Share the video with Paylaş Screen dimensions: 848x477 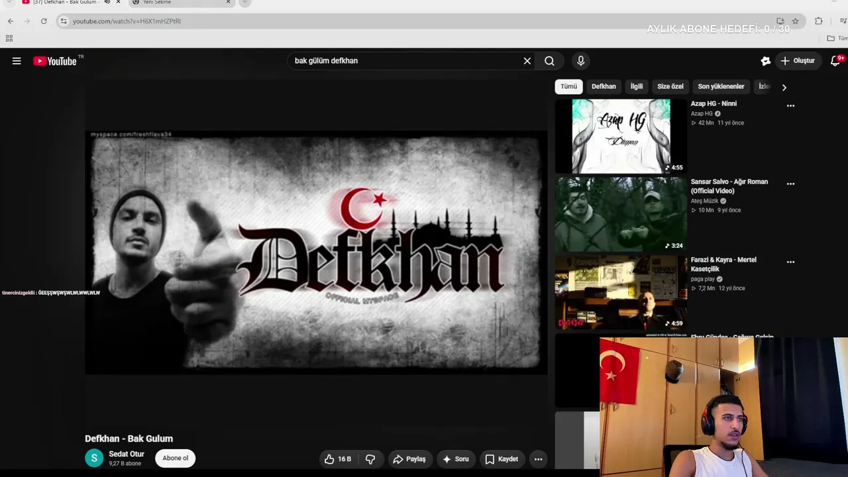click(409, 459)
